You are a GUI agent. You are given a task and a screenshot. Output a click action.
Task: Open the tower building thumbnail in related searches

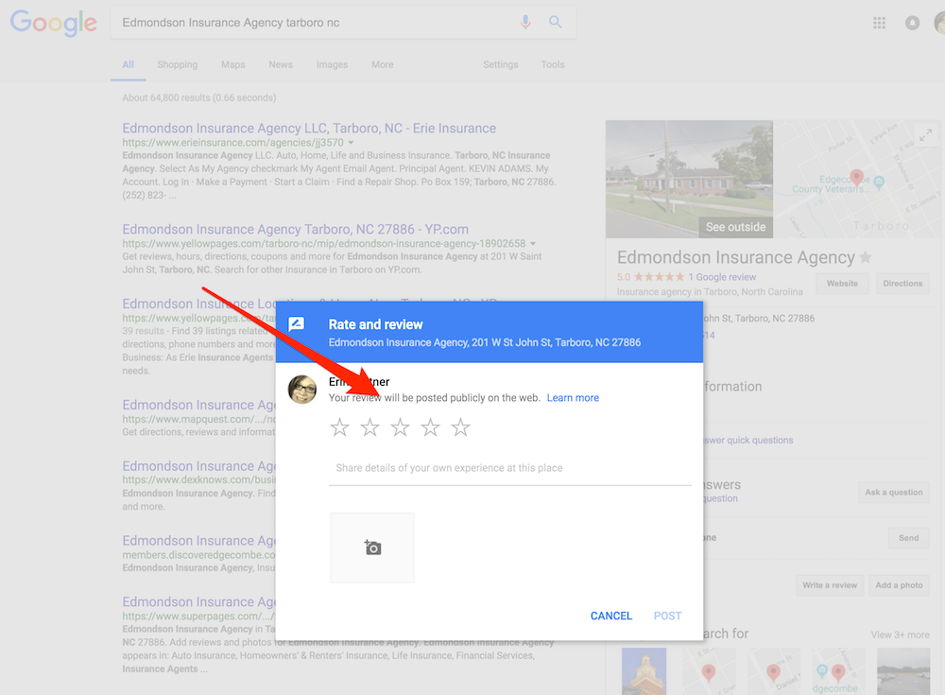click(x=644, y=670)
